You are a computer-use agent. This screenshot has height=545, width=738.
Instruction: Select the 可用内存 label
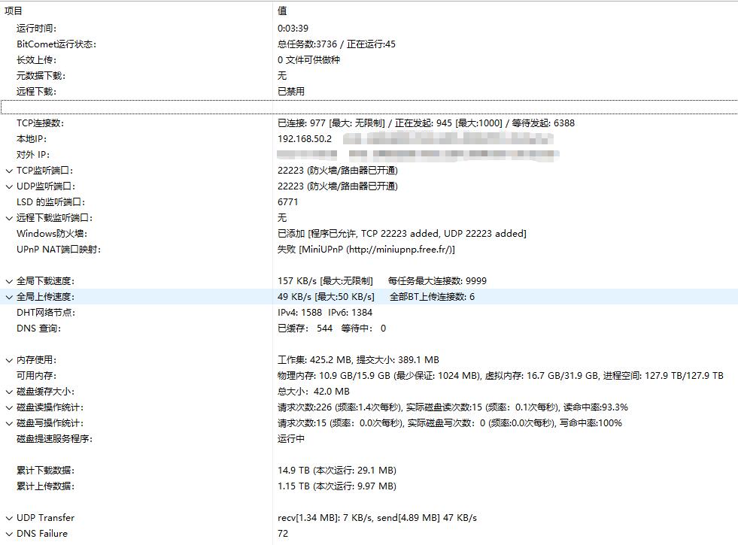pos(36,376)
